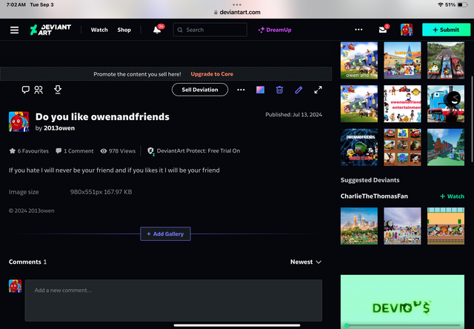Open the Shop menu item
The image size is (474, 329).
pyautogui.click(x=124, y=30)
